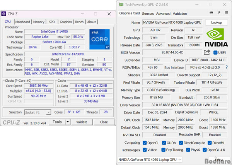Image resolution: width=232 pixels, height=165 pixels.
Task: Click the Shaders value 3072 Unified
Action: pyautogui.click(x=159, y=75)
